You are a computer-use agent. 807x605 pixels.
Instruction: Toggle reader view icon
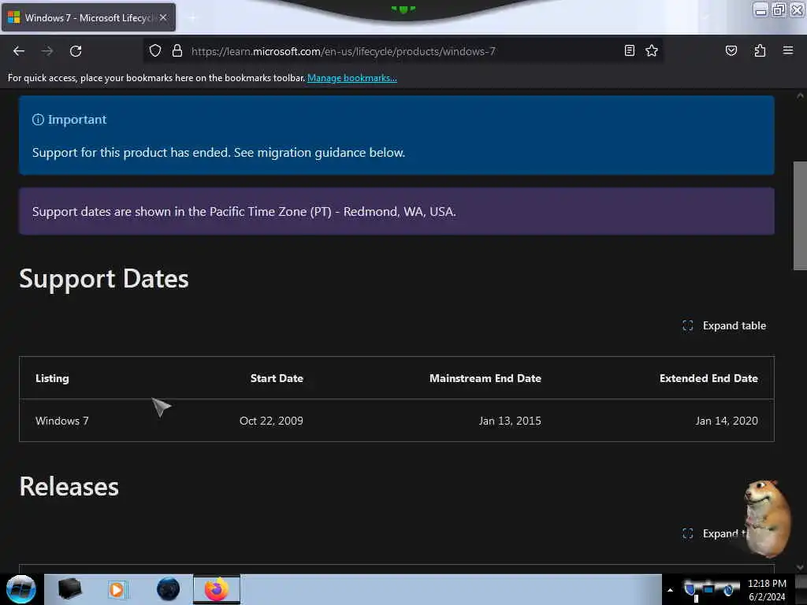point(629,50)
